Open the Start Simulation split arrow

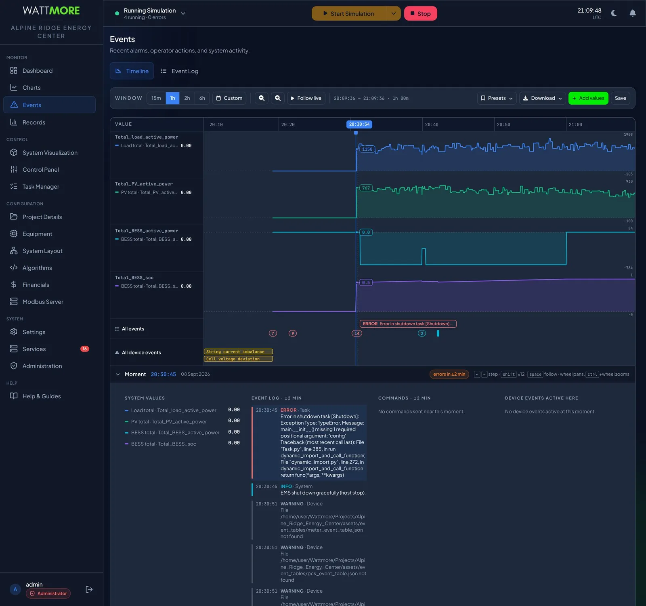(x=393, y=13)
